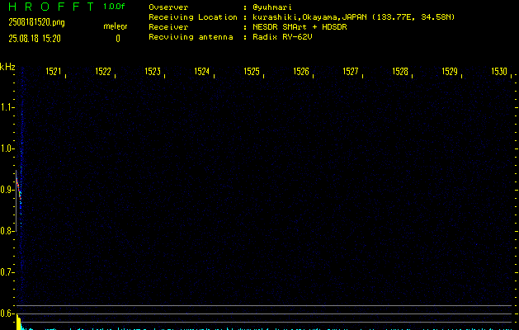Click antenna value Radix RY-62V
Image resolution: width=519 pixels, height=330 pixels.
tap(282, 37)
